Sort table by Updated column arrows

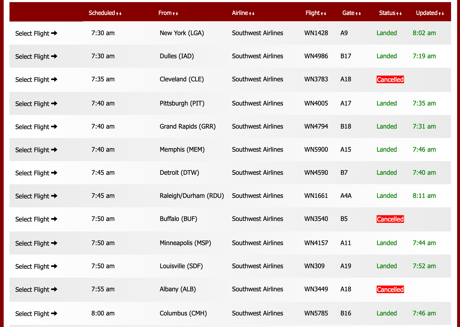tap(441, 13)
